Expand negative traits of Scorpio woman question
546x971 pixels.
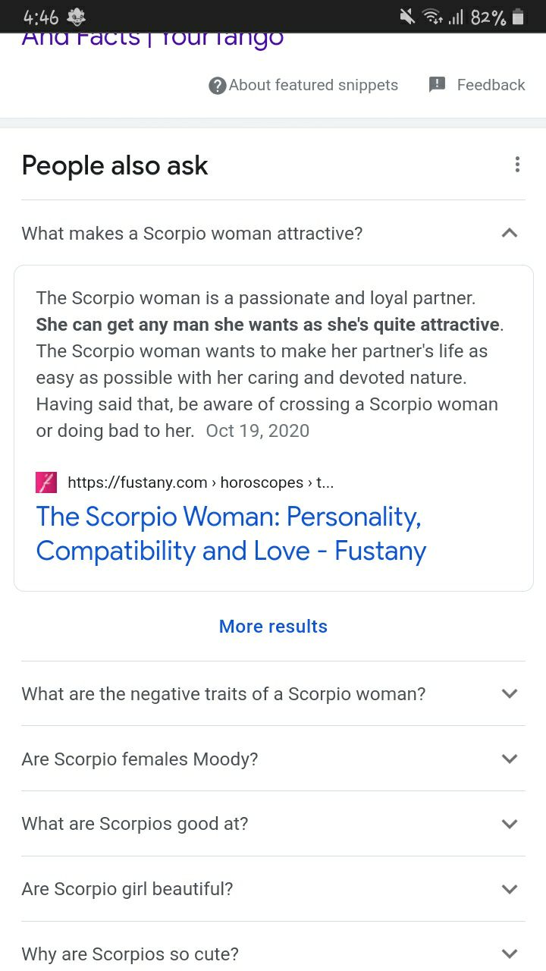click(273, 693)
